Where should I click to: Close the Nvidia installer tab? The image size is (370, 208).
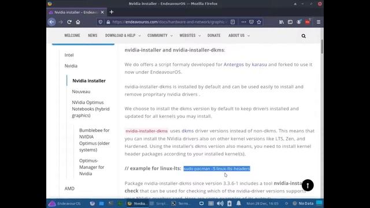[x=102, y=12]
